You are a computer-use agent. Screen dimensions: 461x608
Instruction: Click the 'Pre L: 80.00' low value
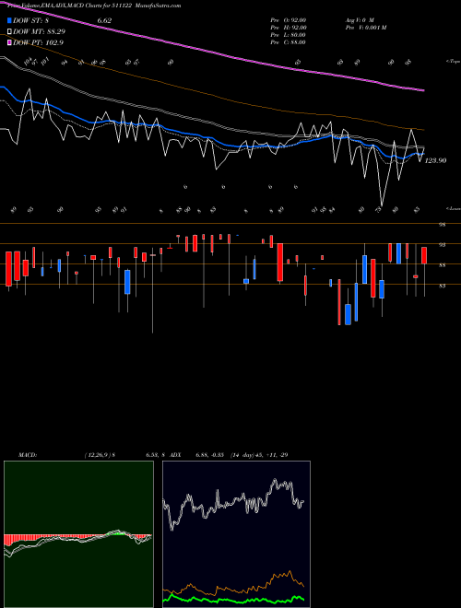(288, 35)
